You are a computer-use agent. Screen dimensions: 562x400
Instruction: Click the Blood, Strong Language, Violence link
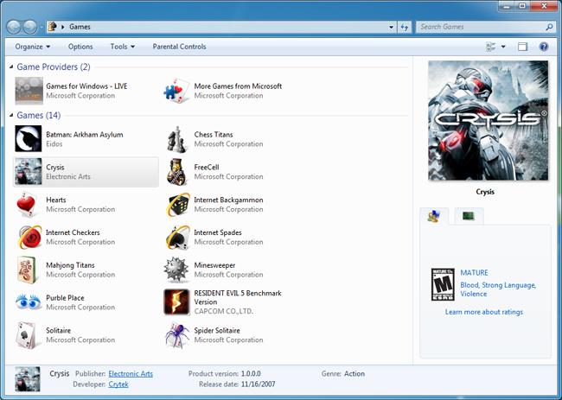point(498,289)
